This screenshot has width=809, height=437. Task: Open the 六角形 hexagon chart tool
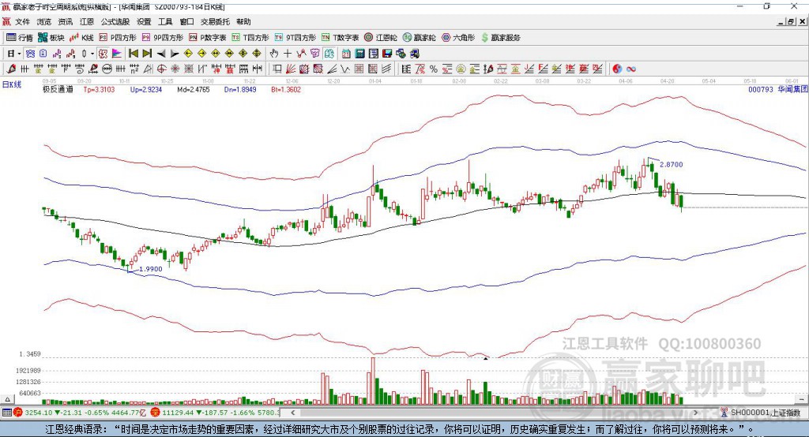point(458,38)
